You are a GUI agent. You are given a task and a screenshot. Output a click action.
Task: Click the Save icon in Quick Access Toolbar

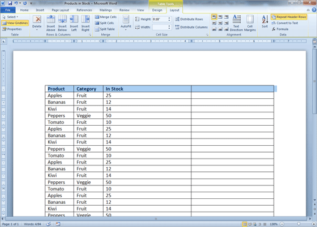click(10, 3)
